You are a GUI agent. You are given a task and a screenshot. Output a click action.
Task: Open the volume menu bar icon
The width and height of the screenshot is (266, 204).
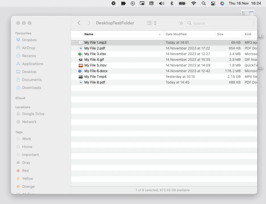tap(162, 3)
